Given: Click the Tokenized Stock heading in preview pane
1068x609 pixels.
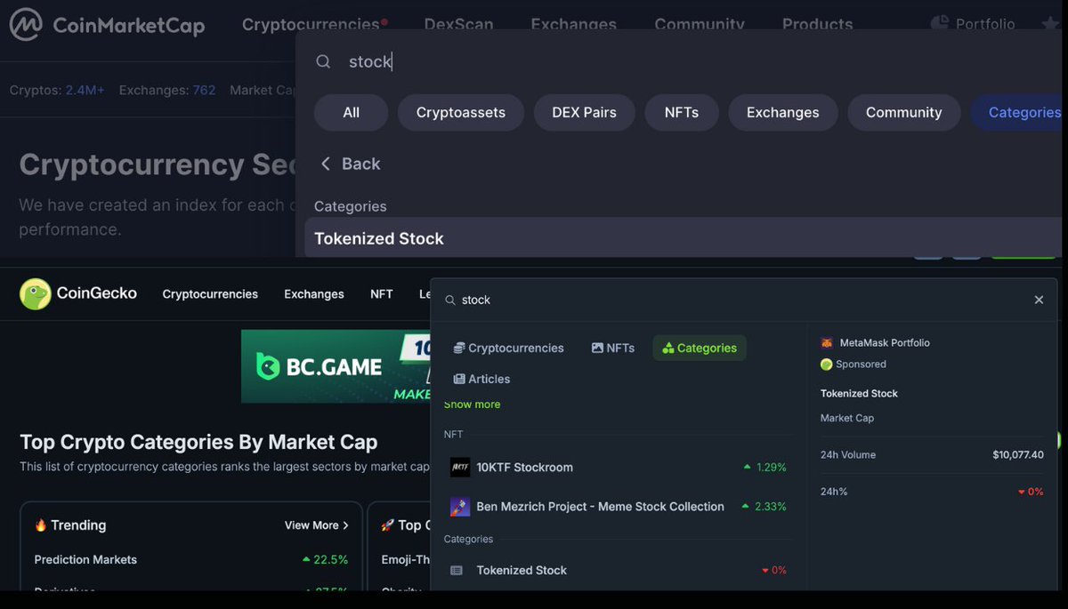Looking at the screenshot, I should (x=859, y=394).
